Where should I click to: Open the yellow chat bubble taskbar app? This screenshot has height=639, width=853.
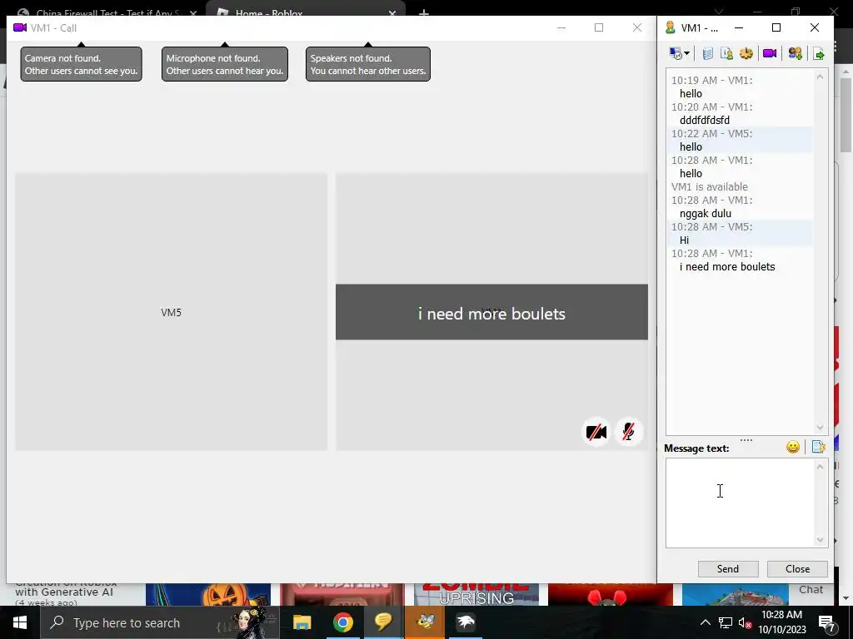383,622
